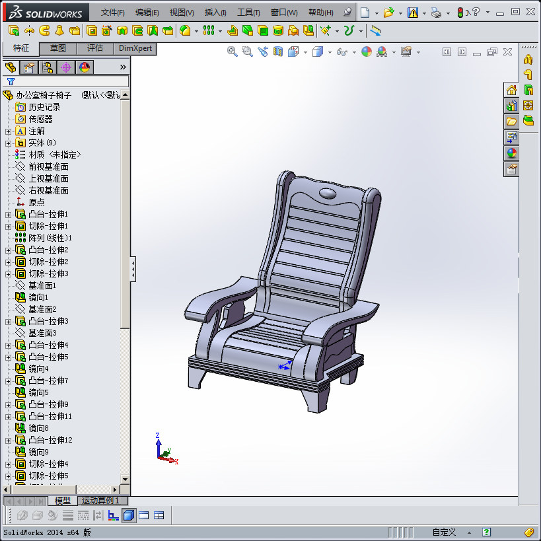Switch to the 草图 sketch tab
The width and height of the screenshot is (541, 541).
(x=58, y=48)
